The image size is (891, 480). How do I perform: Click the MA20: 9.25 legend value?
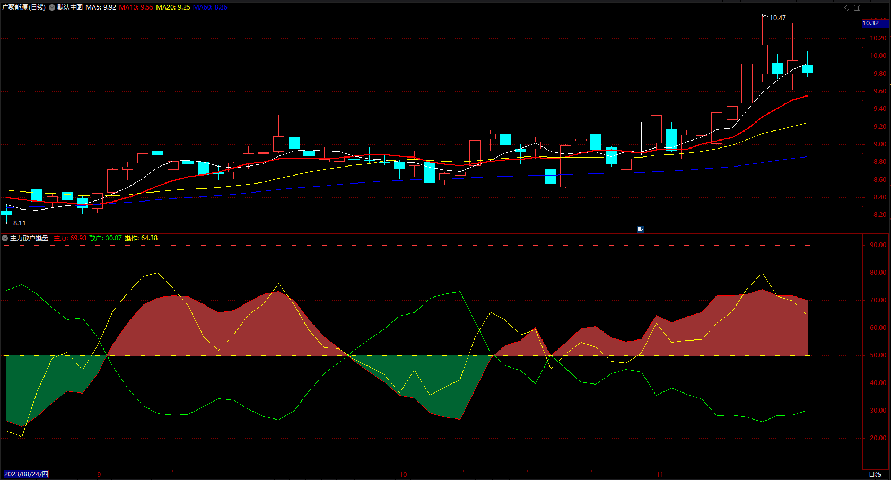pos(173,7)
